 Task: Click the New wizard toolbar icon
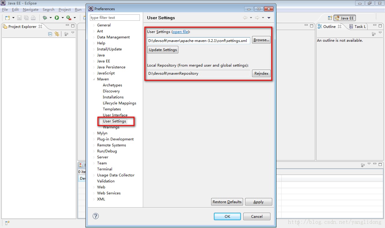click(x=8, y=18)
